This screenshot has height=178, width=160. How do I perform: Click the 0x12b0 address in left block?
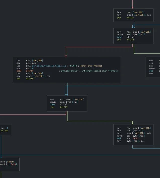(5, 131)
